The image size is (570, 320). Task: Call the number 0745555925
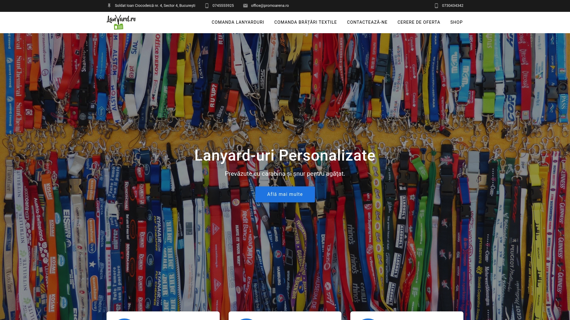point(223,6)
